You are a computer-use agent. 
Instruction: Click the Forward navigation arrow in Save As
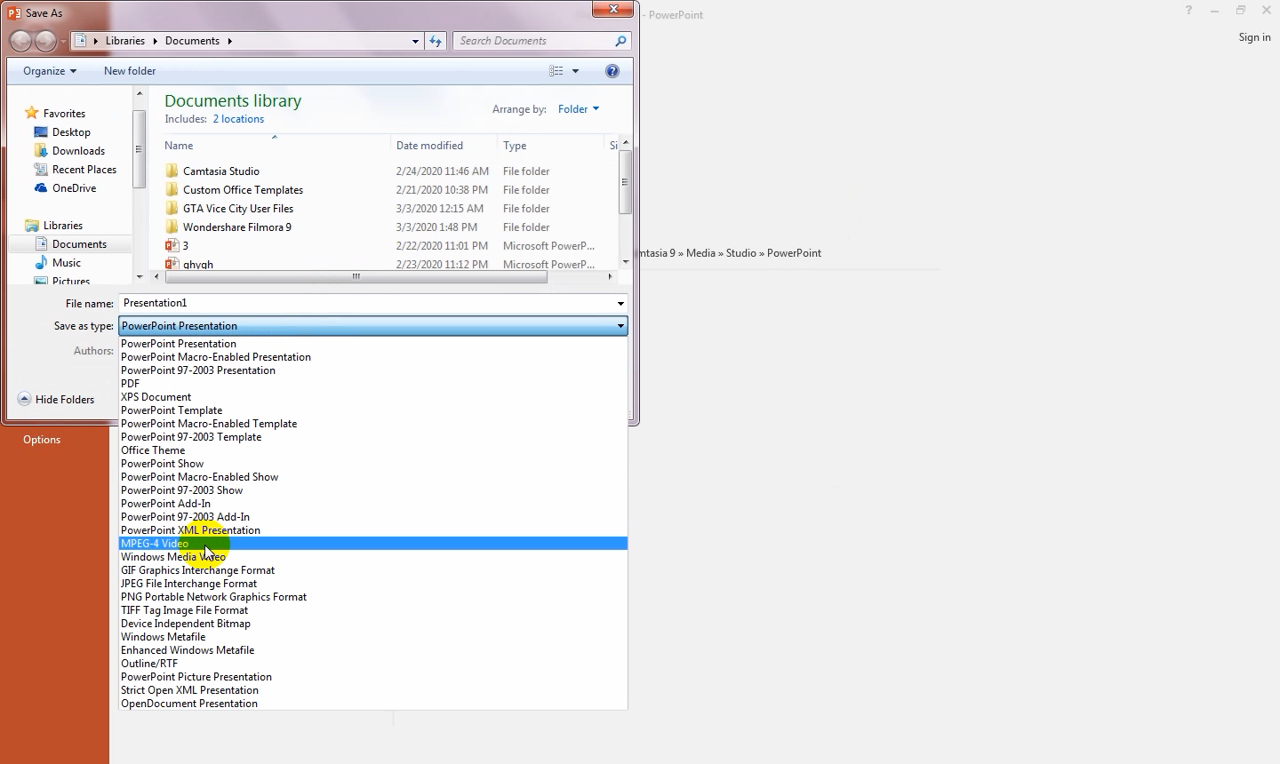[x=45, y=41]
